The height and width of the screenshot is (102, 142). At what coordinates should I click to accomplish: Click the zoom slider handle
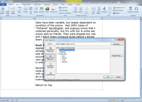[134, 101]
